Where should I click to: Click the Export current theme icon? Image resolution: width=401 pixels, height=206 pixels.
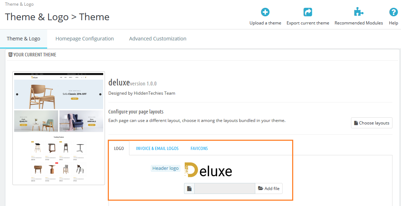click(x=308, y=12)
